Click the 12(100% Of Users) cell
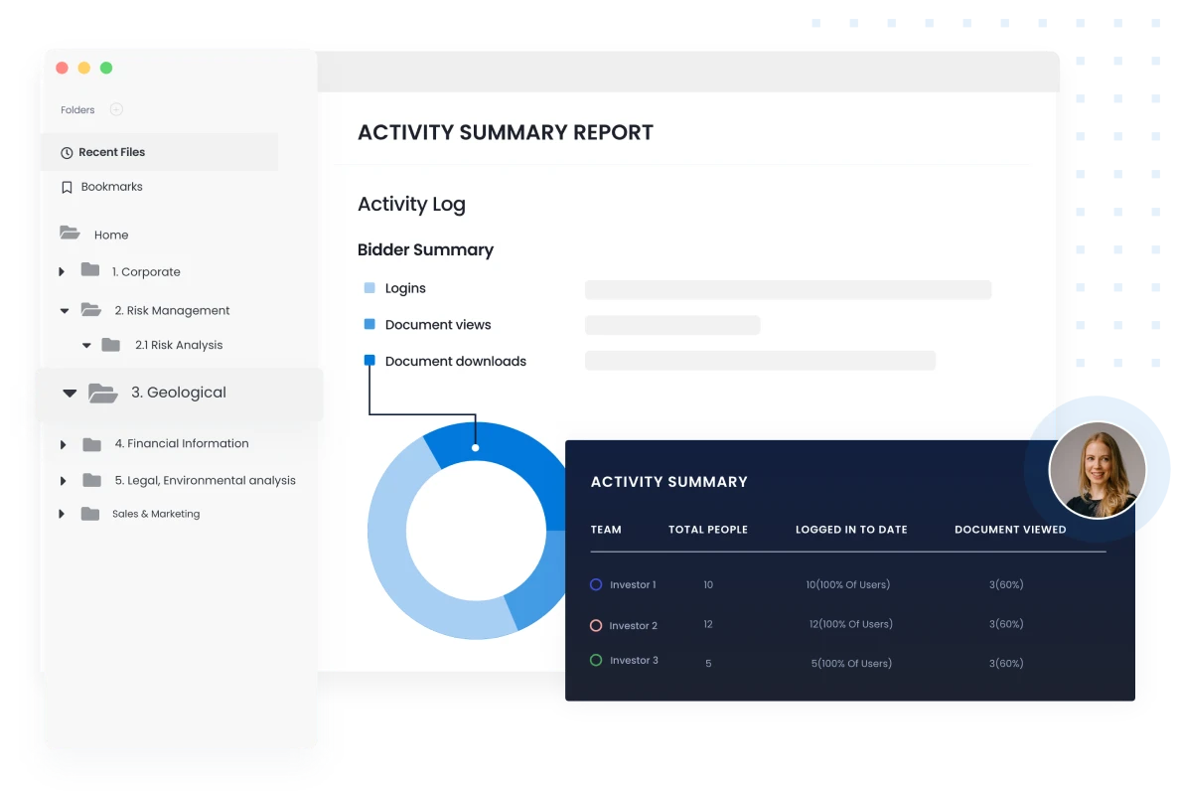1178x795 pixels. pos(850,624)
